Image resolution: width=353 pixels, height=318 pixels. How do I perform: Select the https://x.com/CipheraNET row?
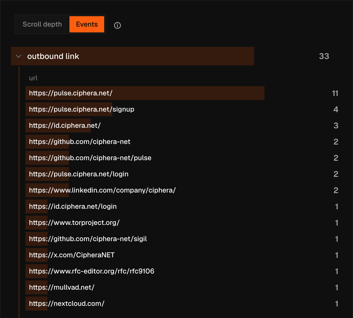[183, 255]
